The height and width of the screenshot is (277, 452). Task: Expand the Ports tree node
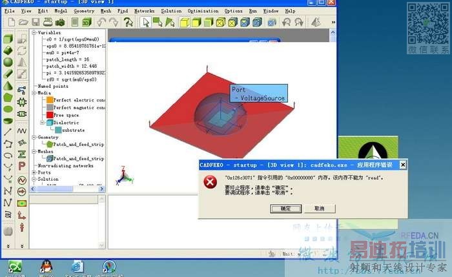[34, 172]
